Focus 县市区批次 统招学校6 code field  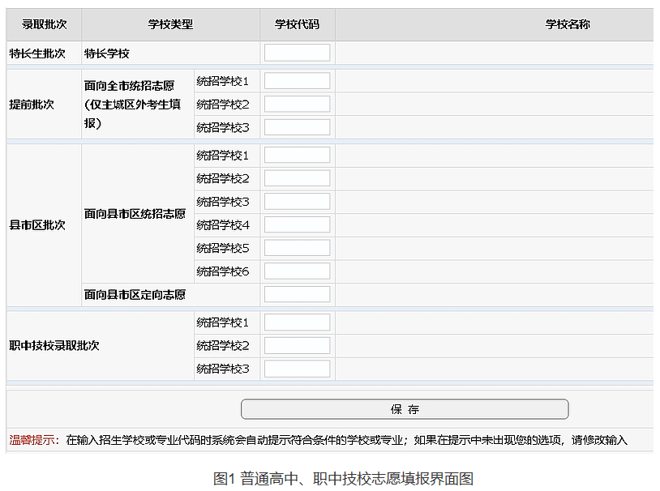pos(297,271)
